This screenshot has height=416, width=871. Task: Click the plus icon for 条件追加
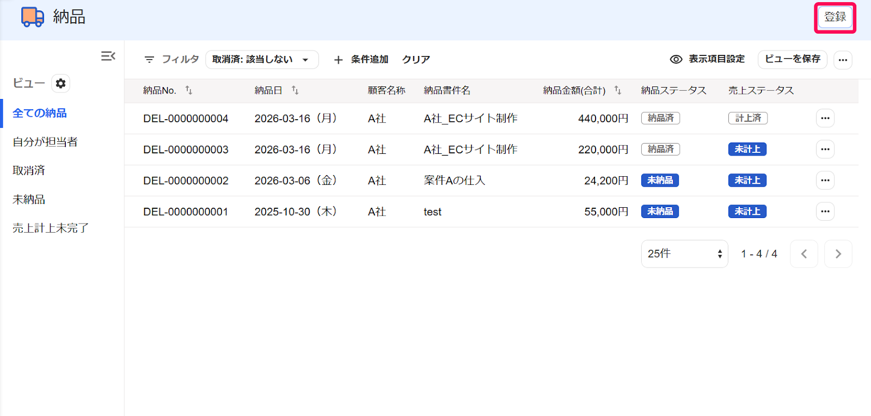(338, 60)
